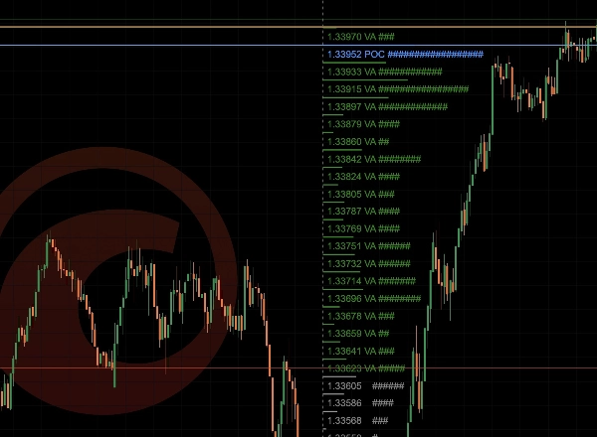The width and height of the screenshot is (597, 437).
Task: Click the 1.33933 VA price row
Action: [384, 72]
